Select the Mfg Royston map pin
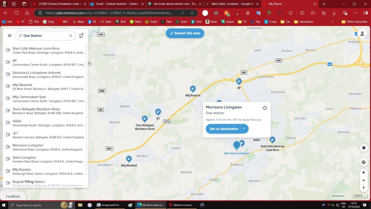 (193, 89)
